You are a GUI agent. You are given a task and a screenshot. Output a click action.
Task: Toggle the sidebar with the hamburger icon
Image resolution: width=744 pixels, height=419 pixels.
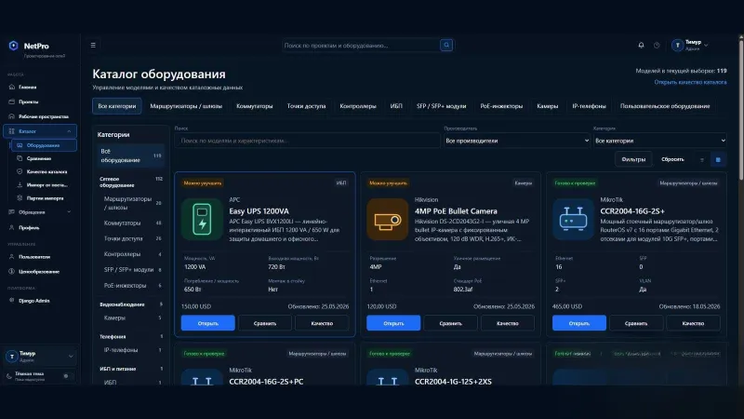tap(93, 45)
